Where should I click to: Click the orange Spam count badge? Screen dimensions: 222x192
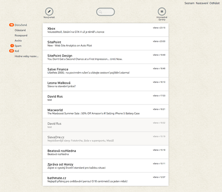click(x=12, y=45)
